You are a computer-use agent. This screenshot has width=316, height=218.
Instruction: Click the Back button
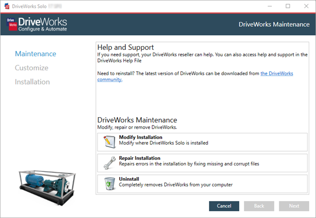pyautogui.click(x=259, y=206)
